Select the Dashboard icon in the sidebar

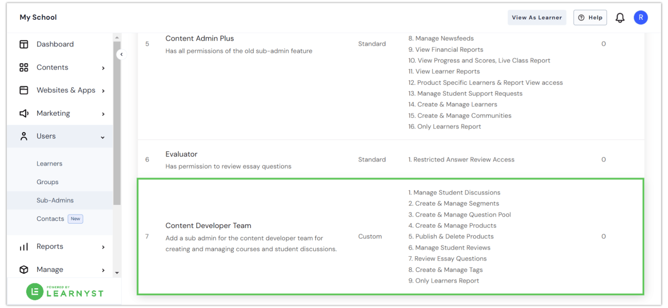pyautogui.click(x=24, y=44)
